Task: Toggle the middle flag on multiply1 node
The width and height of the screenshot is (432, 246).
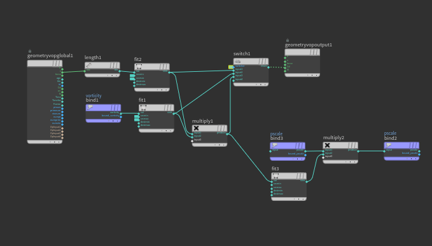Action: tap(222, 128)
